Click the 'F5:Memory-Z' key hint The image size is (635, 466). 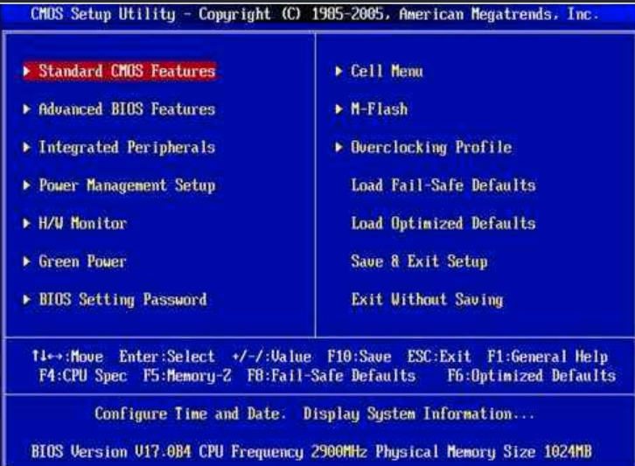[187, 376]
